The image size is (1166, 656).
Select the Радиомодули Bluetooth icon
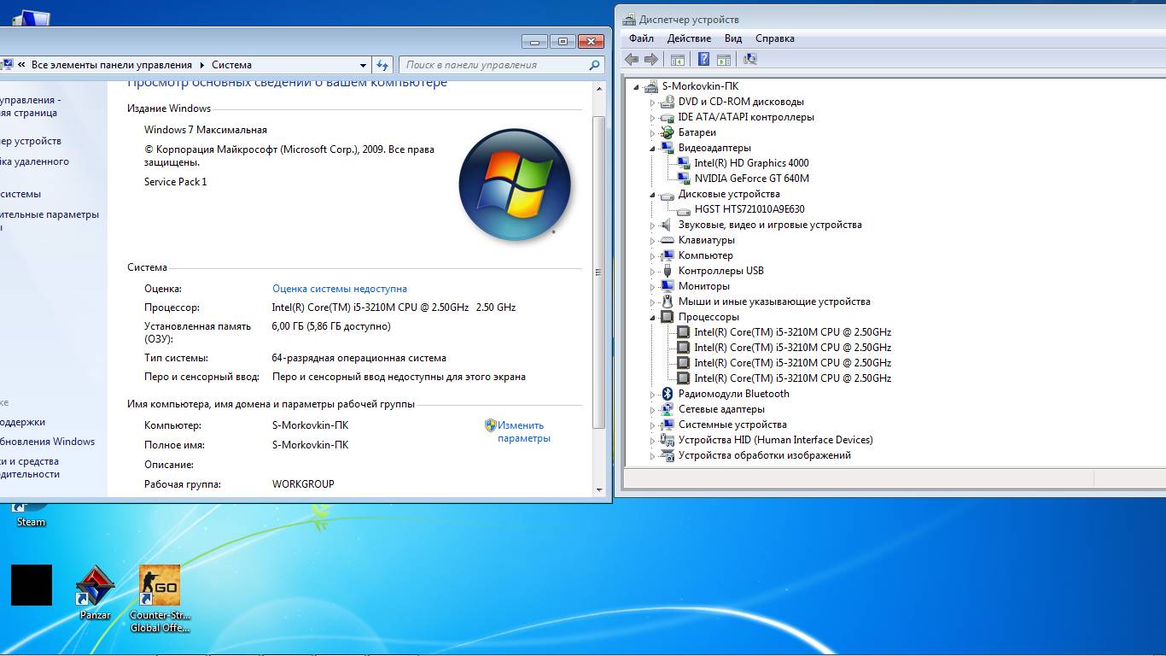click(668, 394)
